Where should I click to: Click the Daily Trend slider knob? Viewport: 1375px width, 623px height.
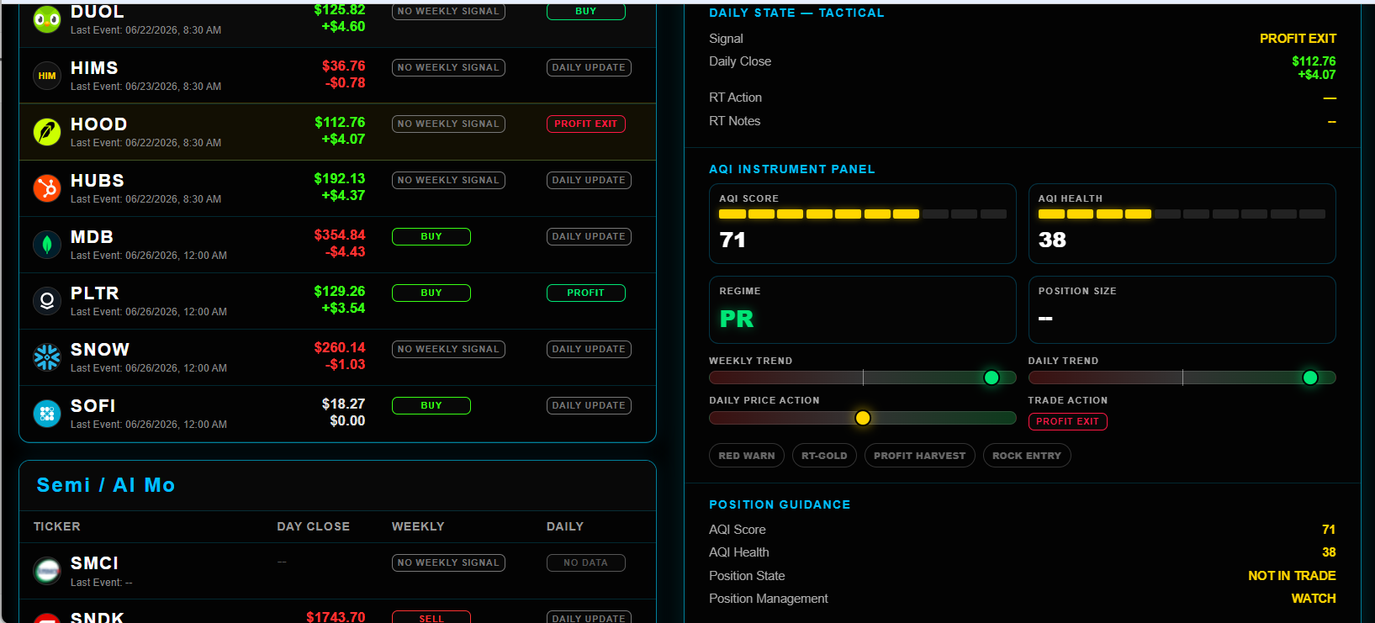click(x=1310, y=377)
